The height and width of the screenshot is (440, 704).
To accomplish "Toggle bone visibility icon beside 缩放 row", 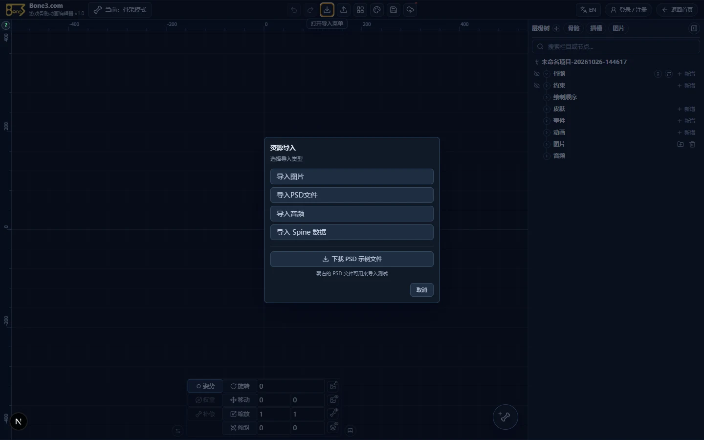I will coord(333,414).
